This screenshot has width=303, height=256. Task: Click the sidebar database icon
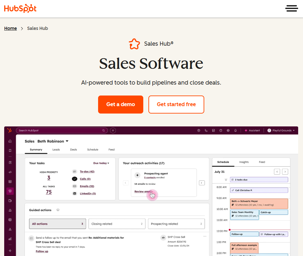[x=10, y=220]
